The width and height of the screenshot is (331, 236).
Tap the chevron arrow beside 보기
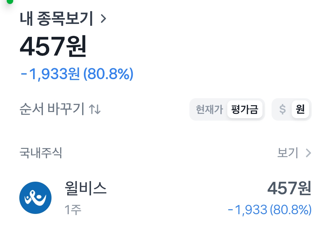(x=308, y=153)
